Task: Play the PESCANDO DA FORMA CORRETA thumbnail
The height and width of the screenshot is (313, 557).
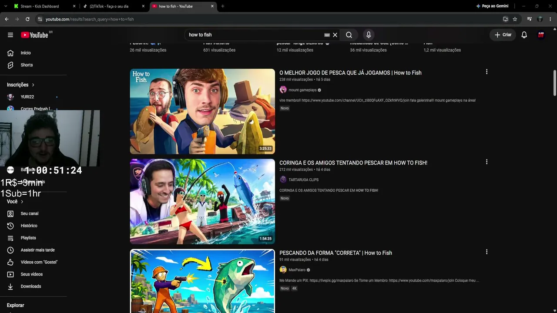Action: coord(202,281)
